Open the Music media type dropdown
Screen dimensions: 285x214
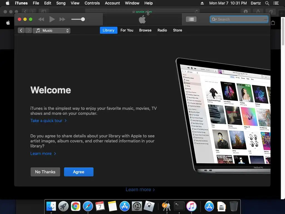[51, 31]
